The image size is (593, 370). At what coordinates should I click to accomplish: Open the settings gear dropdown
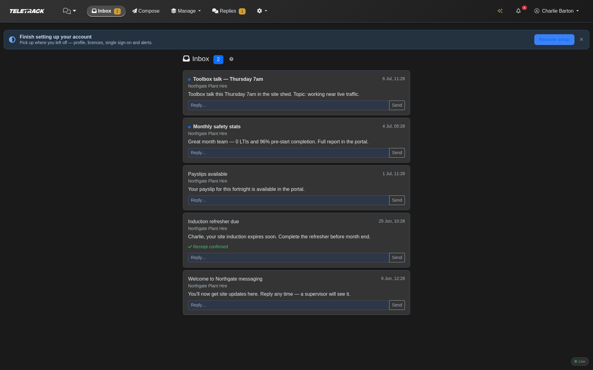click(262, 11)
